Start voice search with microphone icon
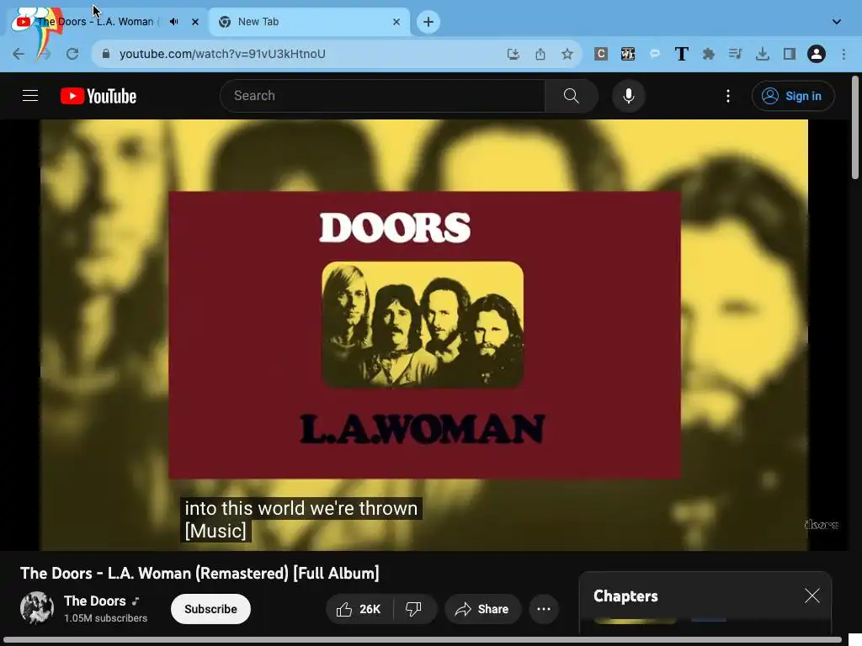The image size is (862, 646). pyautogui.click(x=628, y=96)
